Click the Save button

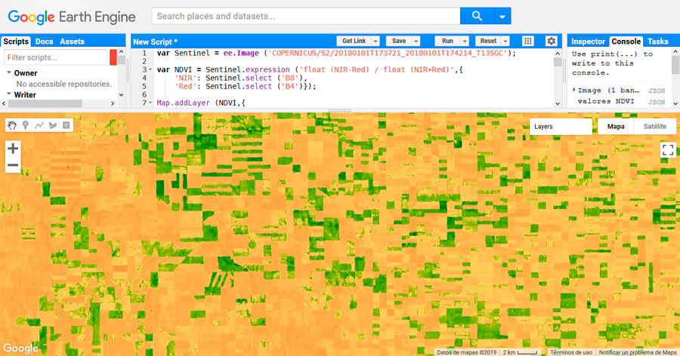click(398, 41)
